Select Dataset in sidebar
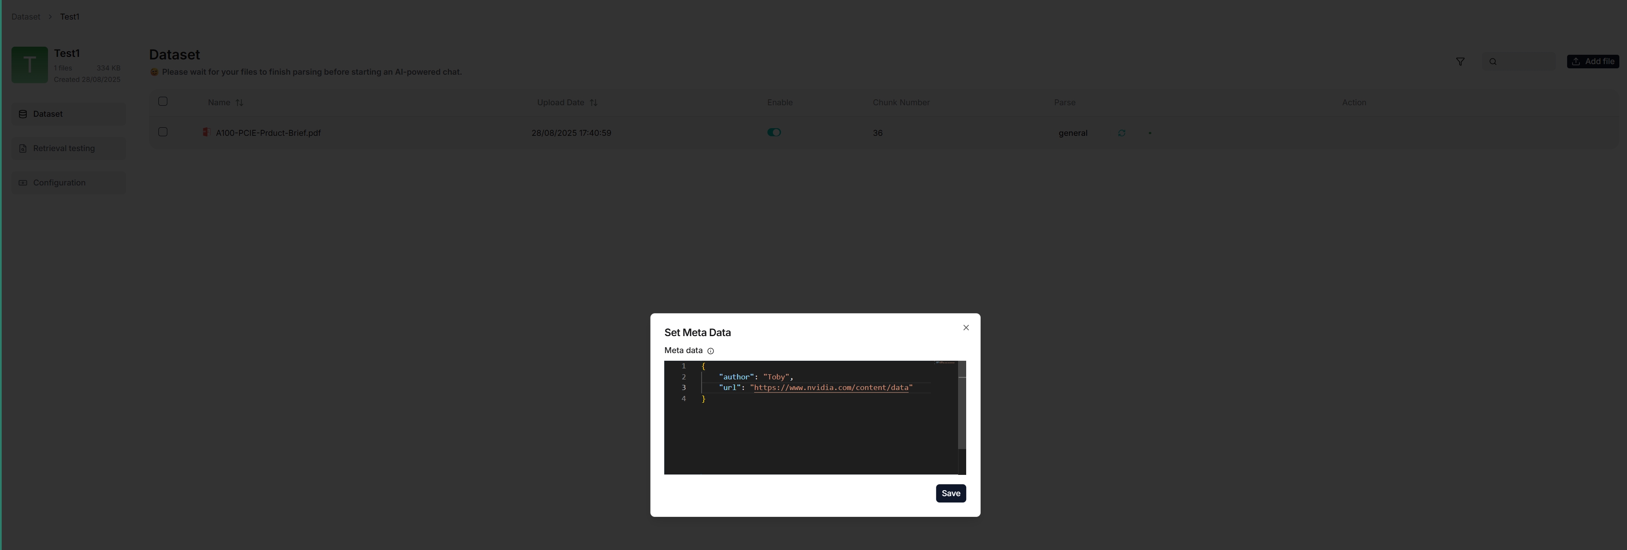Viewport: 1627px width, 550px height. 48,114
